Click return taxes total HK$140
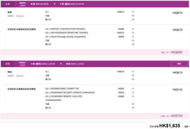Screen dimensions: 190x129 pyautogui.click(x=178, y=90)
